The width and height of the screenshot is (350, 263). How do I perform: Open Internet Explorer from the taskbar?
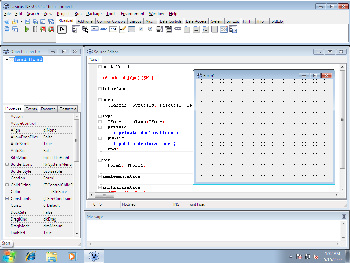click(x=31, y=256)
